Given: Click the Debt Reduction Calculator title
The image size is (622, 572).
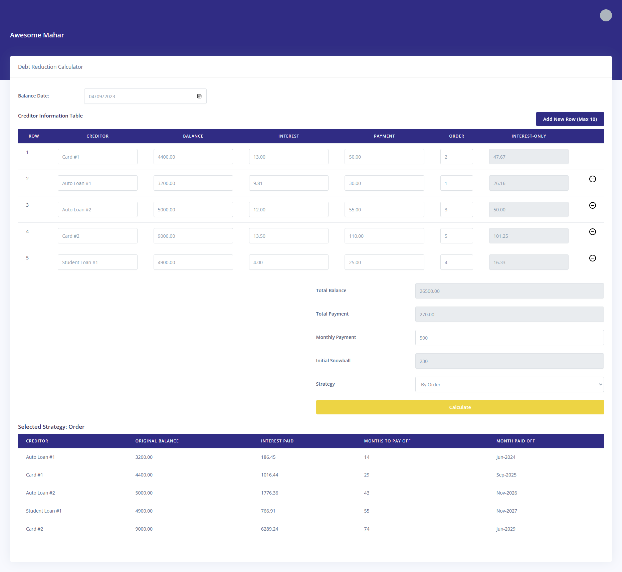Looking at the screenshot, I should coord(50,67).
